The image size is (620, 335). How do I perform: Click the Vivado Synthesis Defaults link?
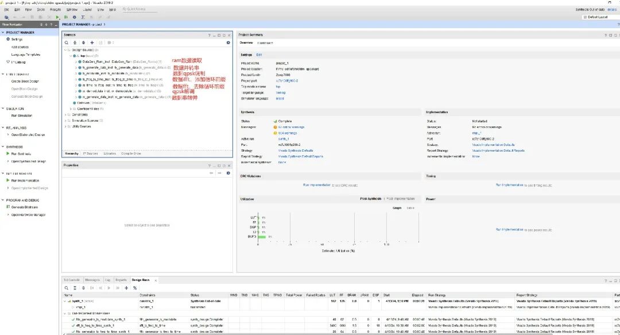click(296, 151)
